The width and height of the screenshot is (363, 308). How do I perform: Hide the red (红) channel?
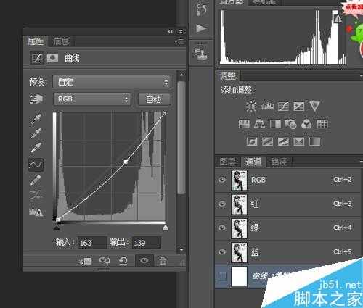(222, 204)
